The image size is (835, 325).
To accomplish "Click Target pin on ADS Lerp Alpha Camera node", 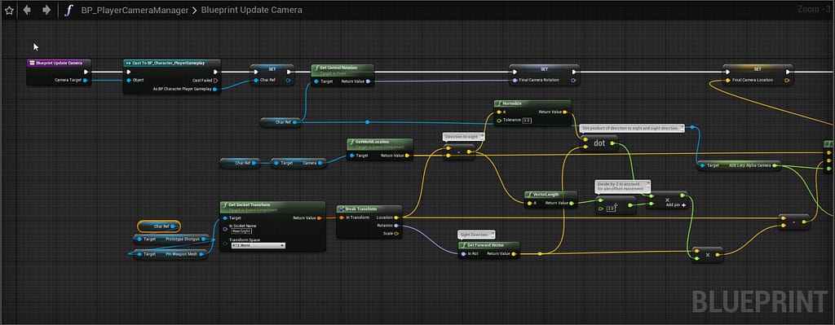I will pyautogui.click(x=702, y=166).
